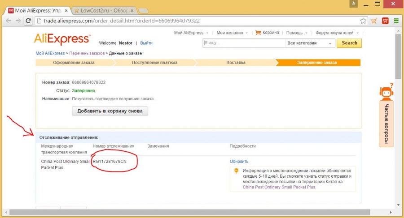This screenshot has height=218, width=404.
Task: Bookmark page with the star icon
Action: (x=363, y=21)
